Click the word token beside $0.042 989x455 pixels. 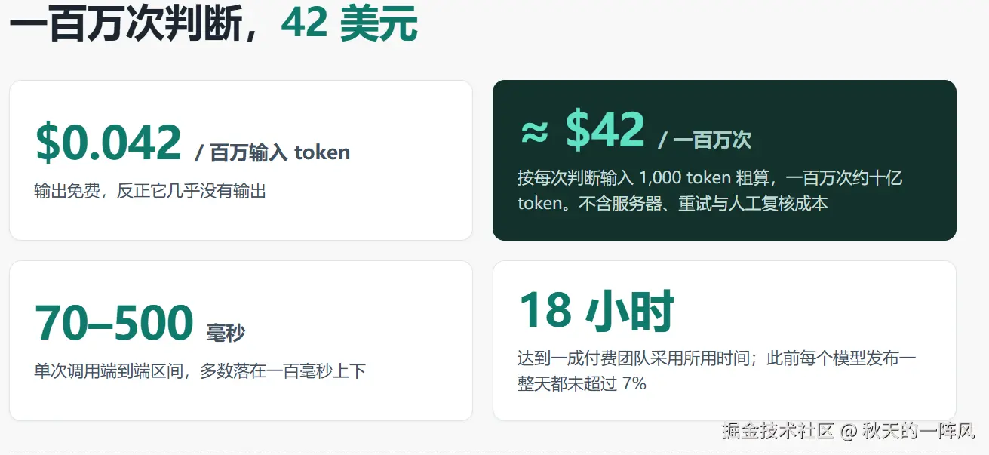coord(322,152)
